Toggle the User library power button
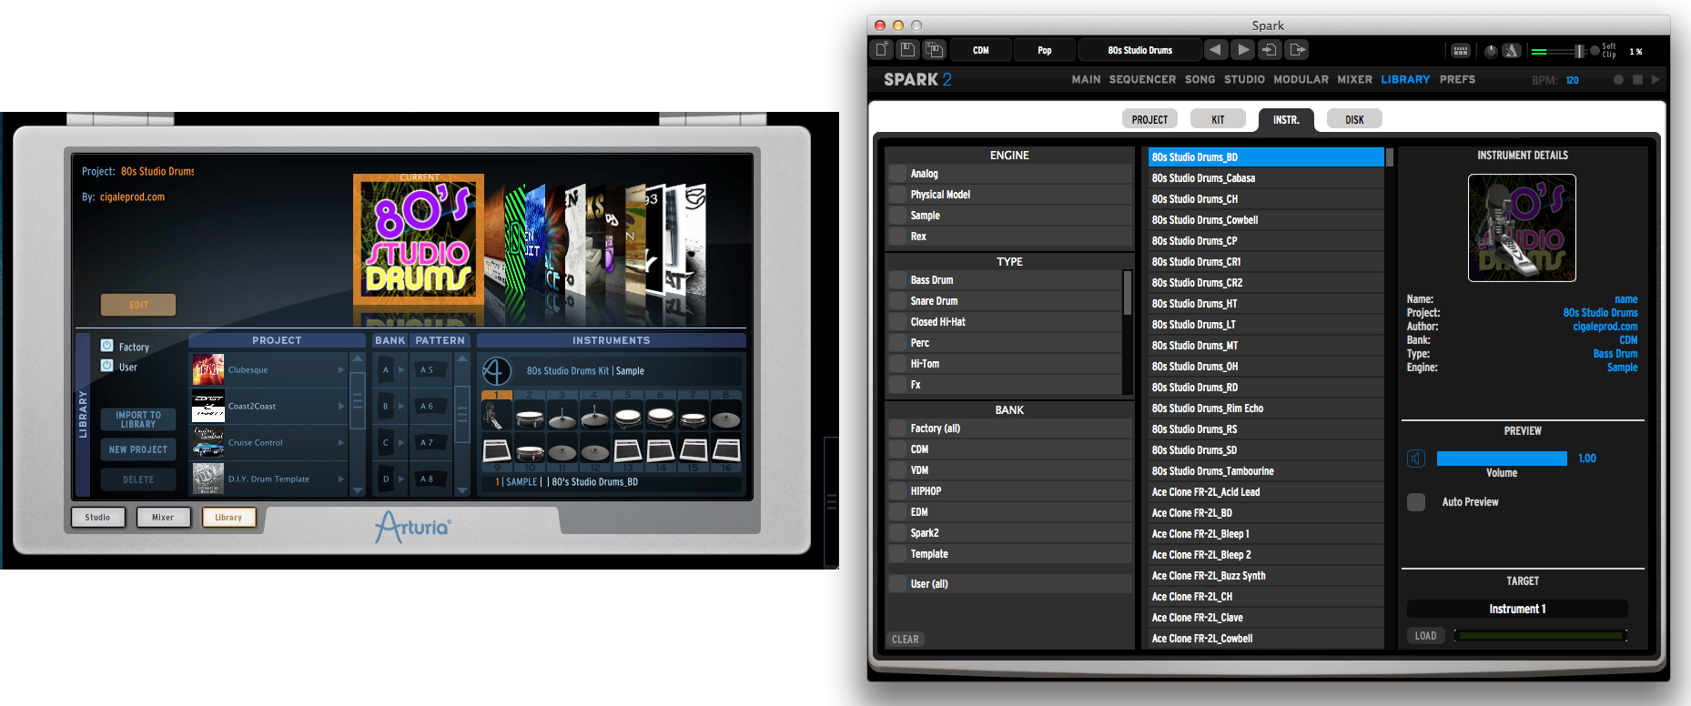Image resolution: width=1691 pixels, height=706 pixels. click(106, 366)
